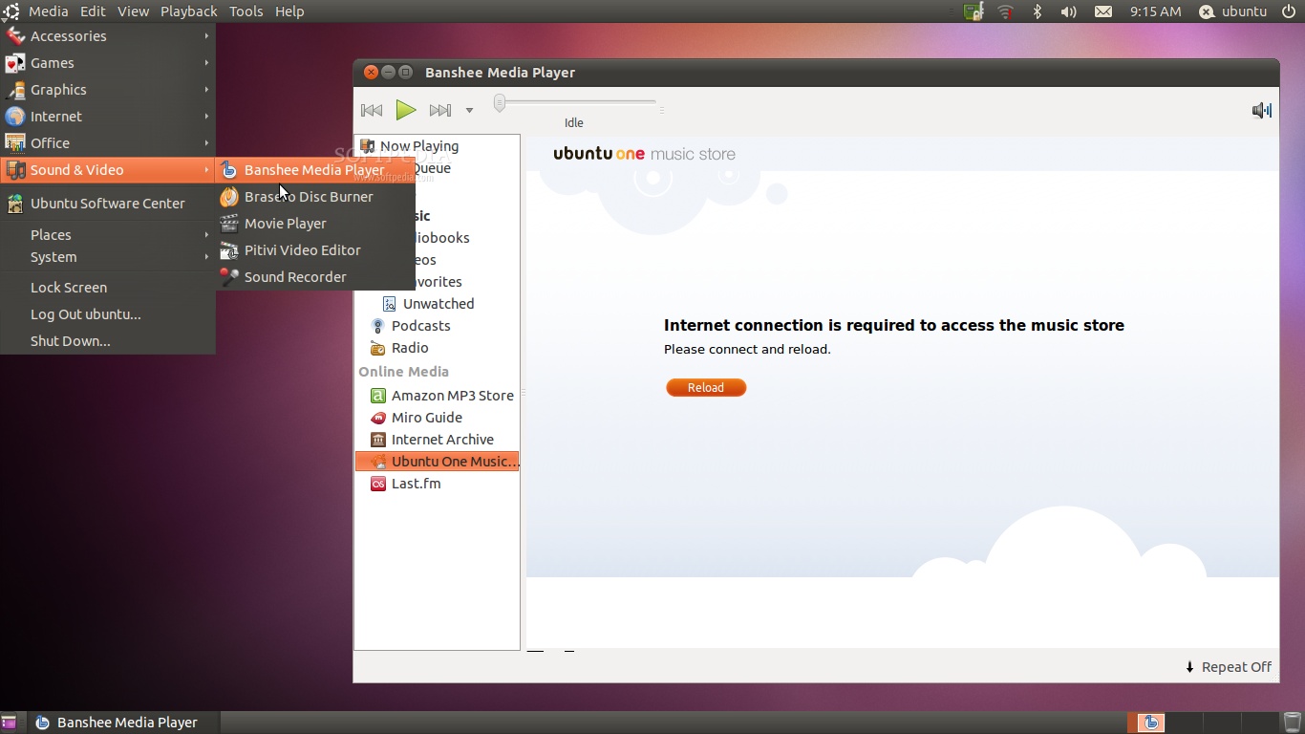
Task: Open the wireless network indicator
Action: coord(1005,11)
